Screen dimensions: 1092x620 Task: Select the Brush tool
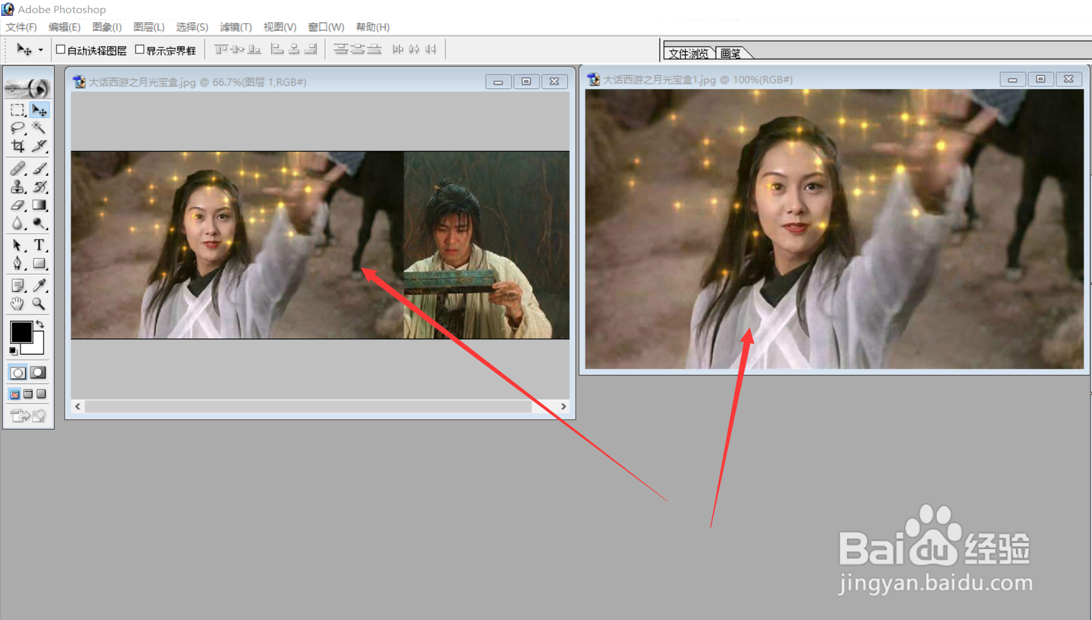pyautogui.click(x=39, y=169)
